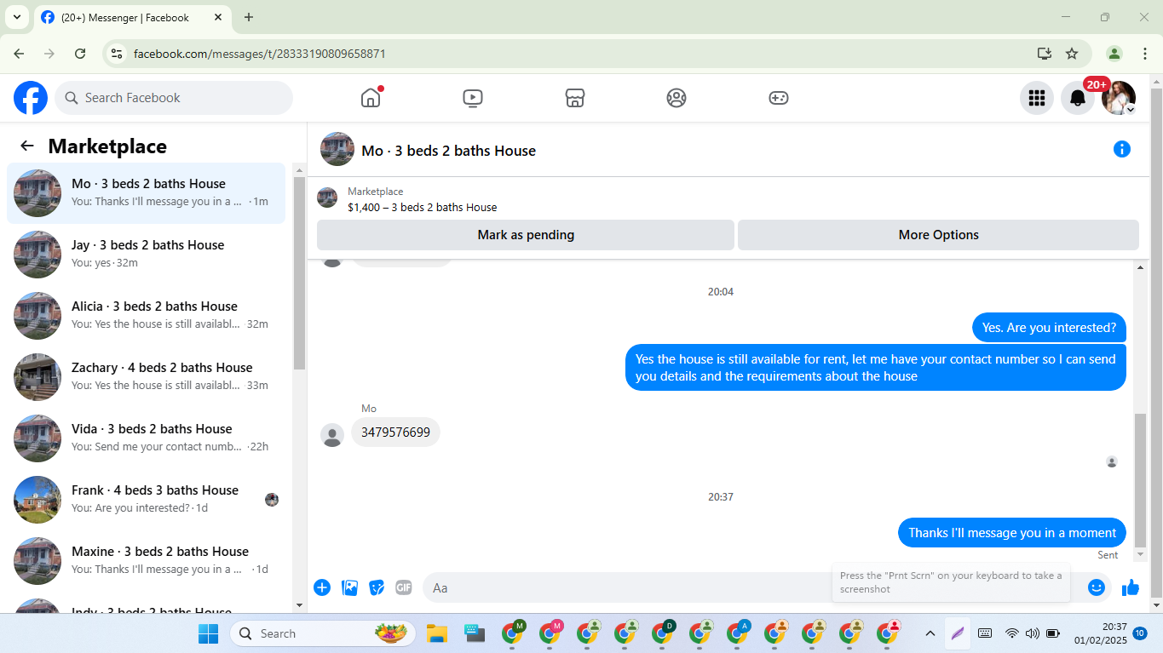Click the Mark as pending button
1163x653 pixels.
pos(526,235)
